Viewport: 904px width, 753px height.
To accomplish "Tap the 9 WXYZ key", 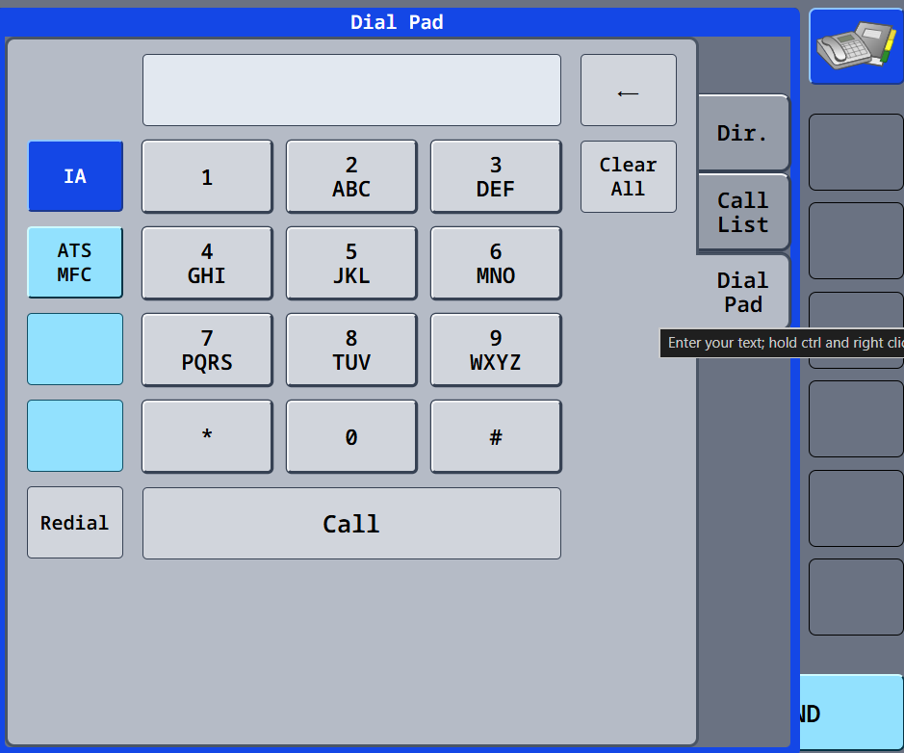I will pos(495,350).
